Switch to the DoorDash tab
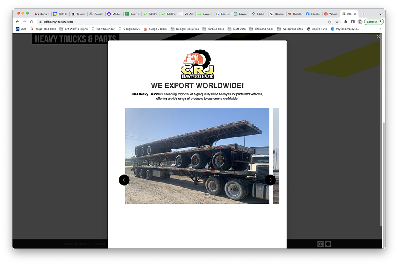Screen dimensions: 398x265 tap(295, 14)
